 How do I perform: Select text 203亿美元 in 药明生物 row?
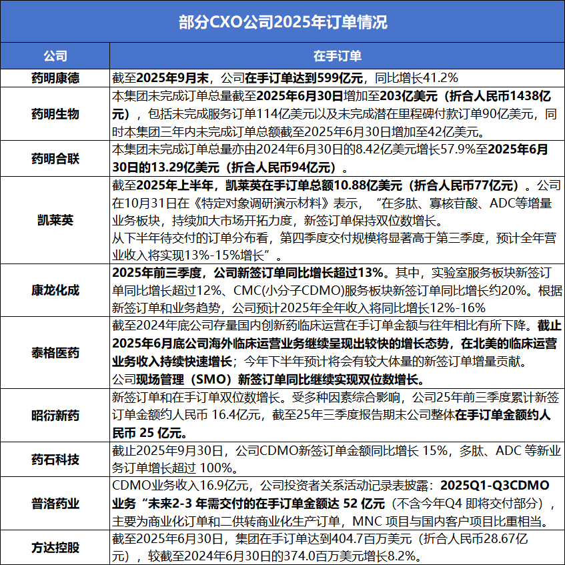pos(409,96)
